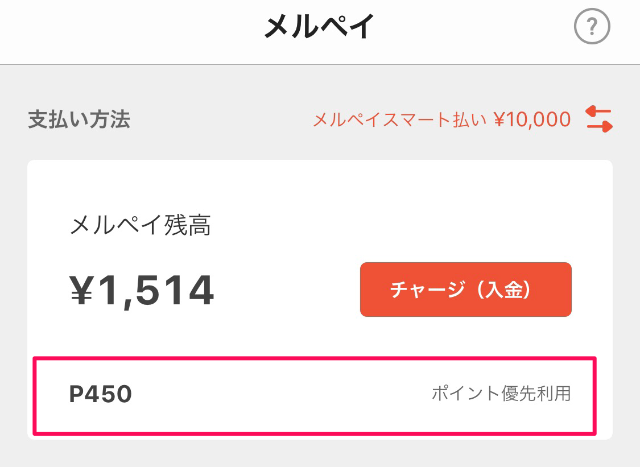This screenshot has width=640, height=467.
Task: Tap the yen symbol before 1,514
Action: coord(82,290)
